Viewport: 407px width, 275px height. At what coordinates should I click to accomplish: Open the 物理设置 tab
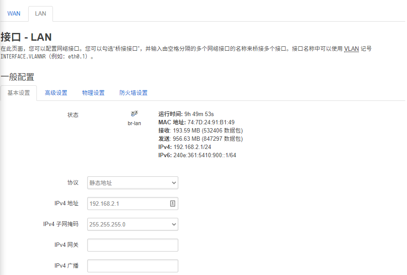[93, 93]
